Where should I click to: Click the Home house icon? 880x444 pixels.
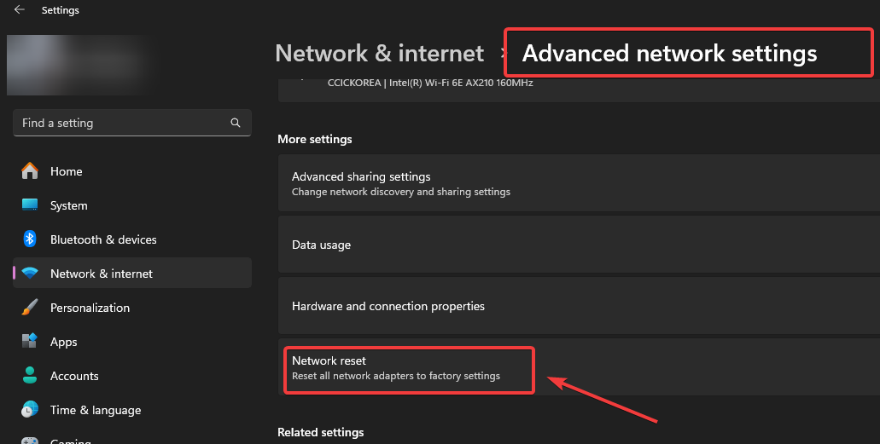click(x=30, y=171)
